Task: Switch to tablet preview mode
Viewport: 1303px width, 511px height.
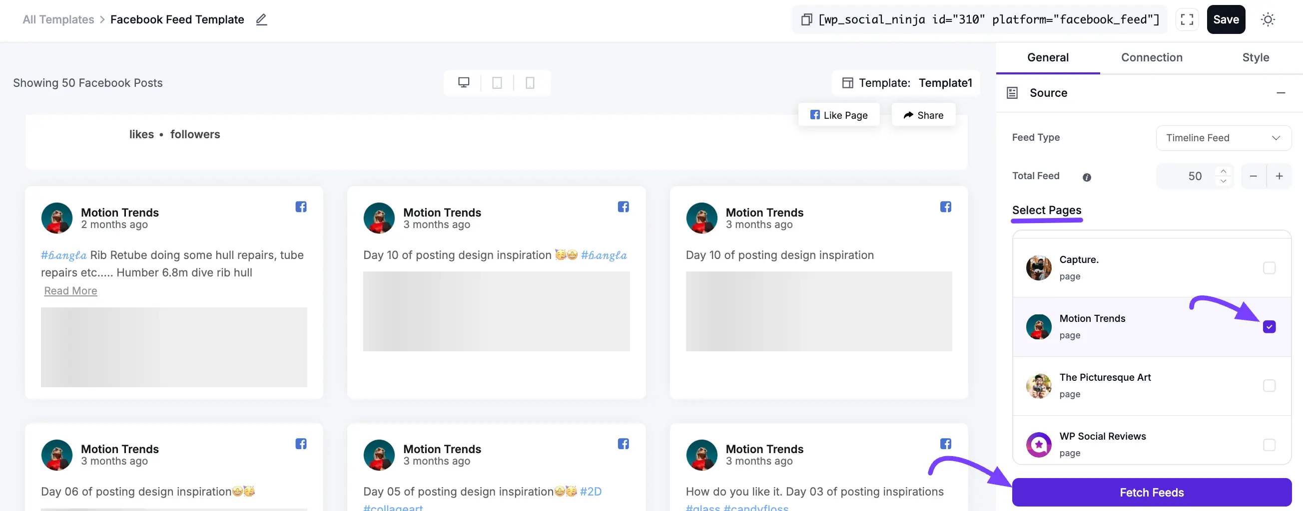Action: (497, 82)
